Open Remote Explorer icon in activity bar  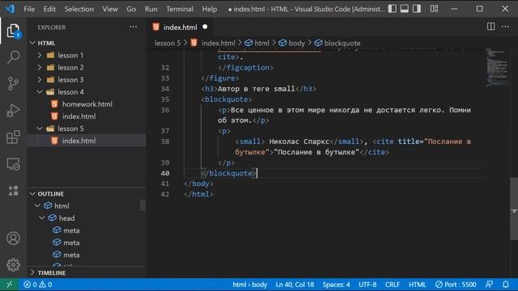pyautogui.click(x=13, y=163)
